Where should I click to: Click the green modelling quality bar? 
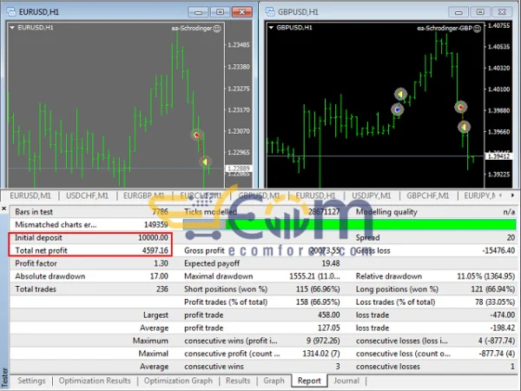371,224
